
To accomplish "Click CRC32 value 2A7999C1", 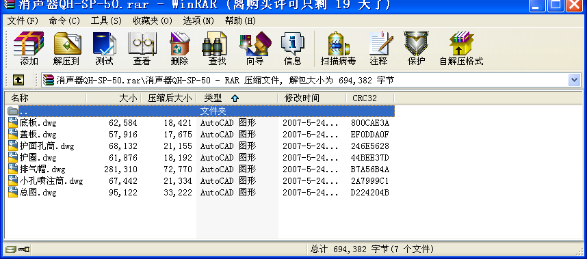I will pyautogui.click(x=370, y=181).
